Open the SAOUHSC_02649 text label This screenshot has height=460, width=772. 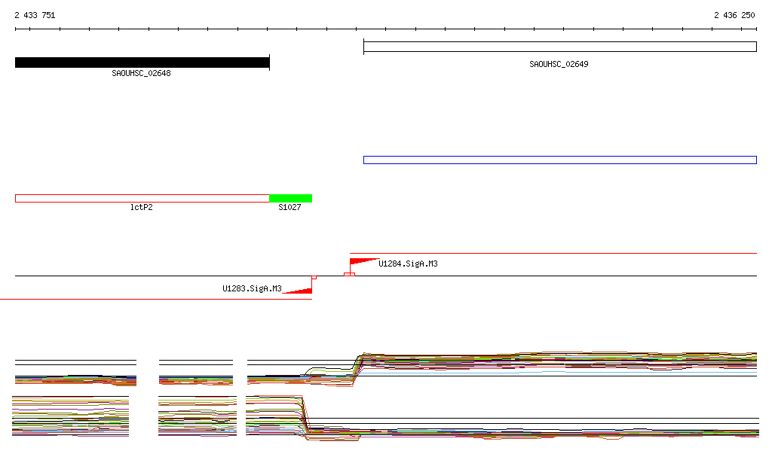coord(559,65)
